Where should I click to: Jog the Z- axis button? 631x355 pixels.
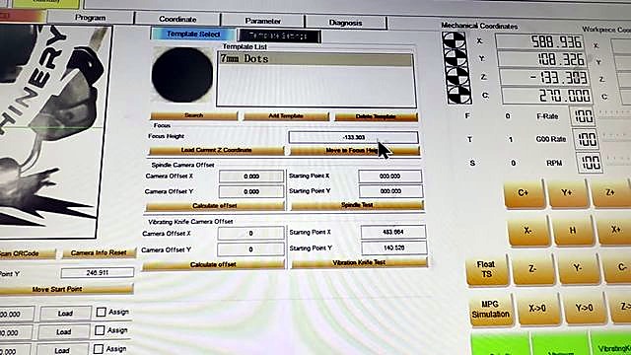tap(533, 269)
